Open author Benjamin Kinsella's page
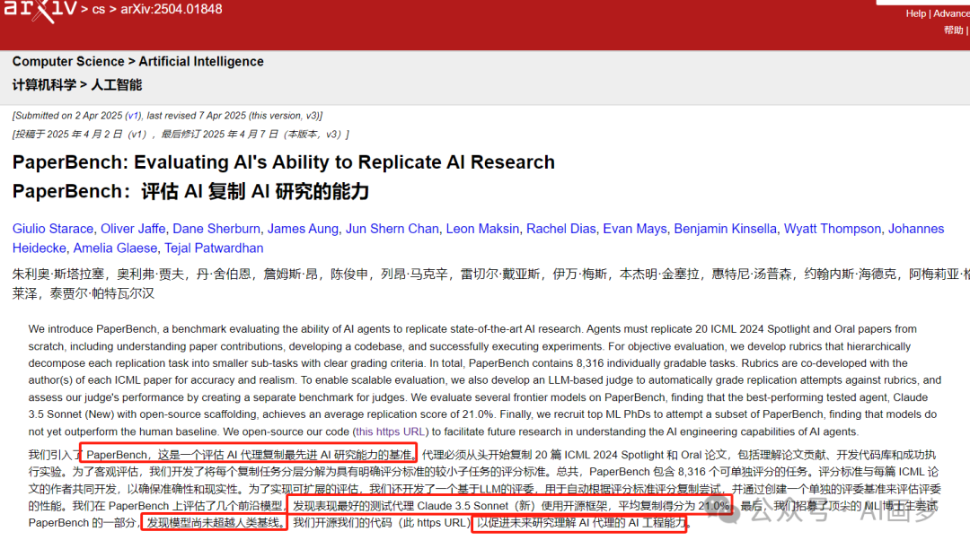970x549 pixels. coord(725,229)
